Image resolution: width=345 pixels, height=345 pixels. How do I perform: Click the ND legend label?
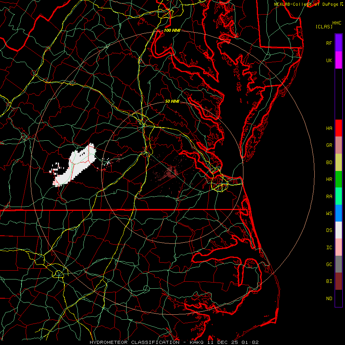[x=329, y=299]
